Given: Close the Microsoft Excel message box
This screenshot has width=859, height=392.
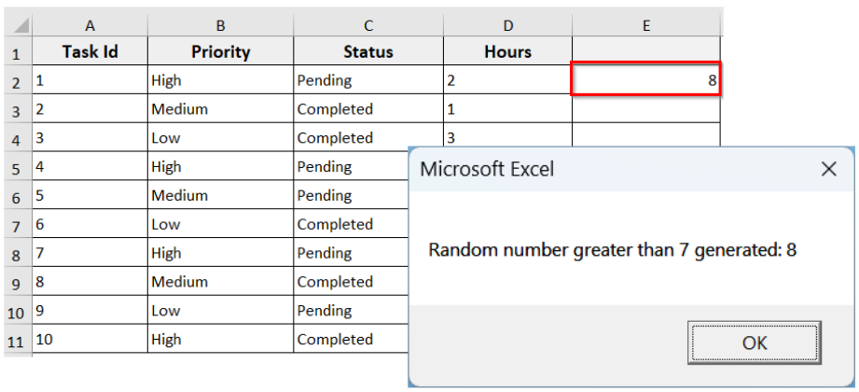Looking at the screenshot, I should (x=827, y=169).
